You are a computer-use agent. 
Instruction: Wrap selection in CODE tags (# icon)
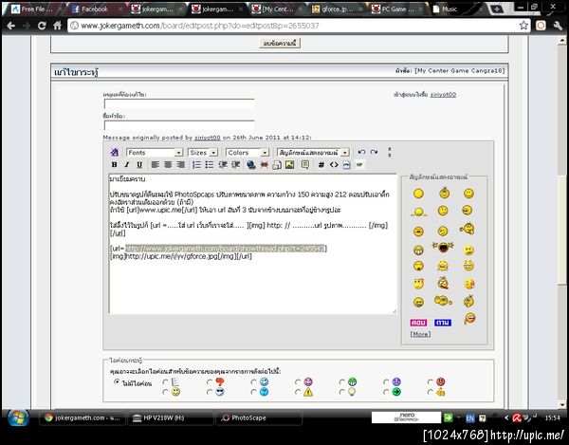pos(321,165)
